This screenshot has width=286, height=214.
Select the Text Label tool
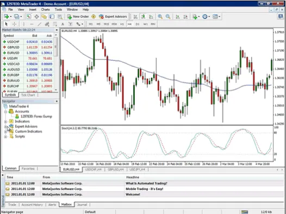(x=70, y=24)
